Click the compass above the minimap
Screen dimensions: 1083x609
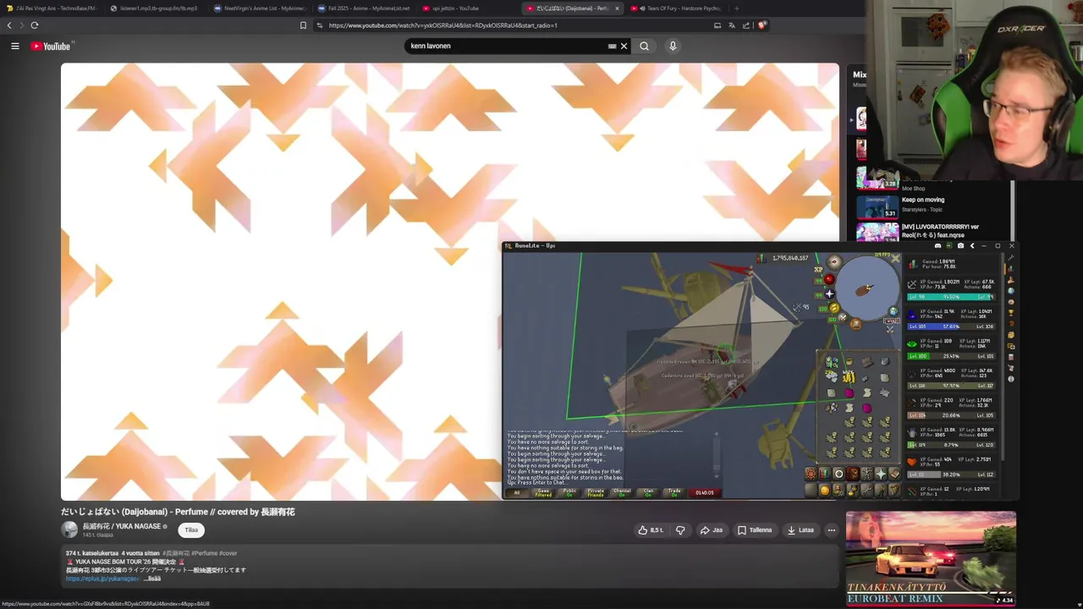click(x=834, y=262)
